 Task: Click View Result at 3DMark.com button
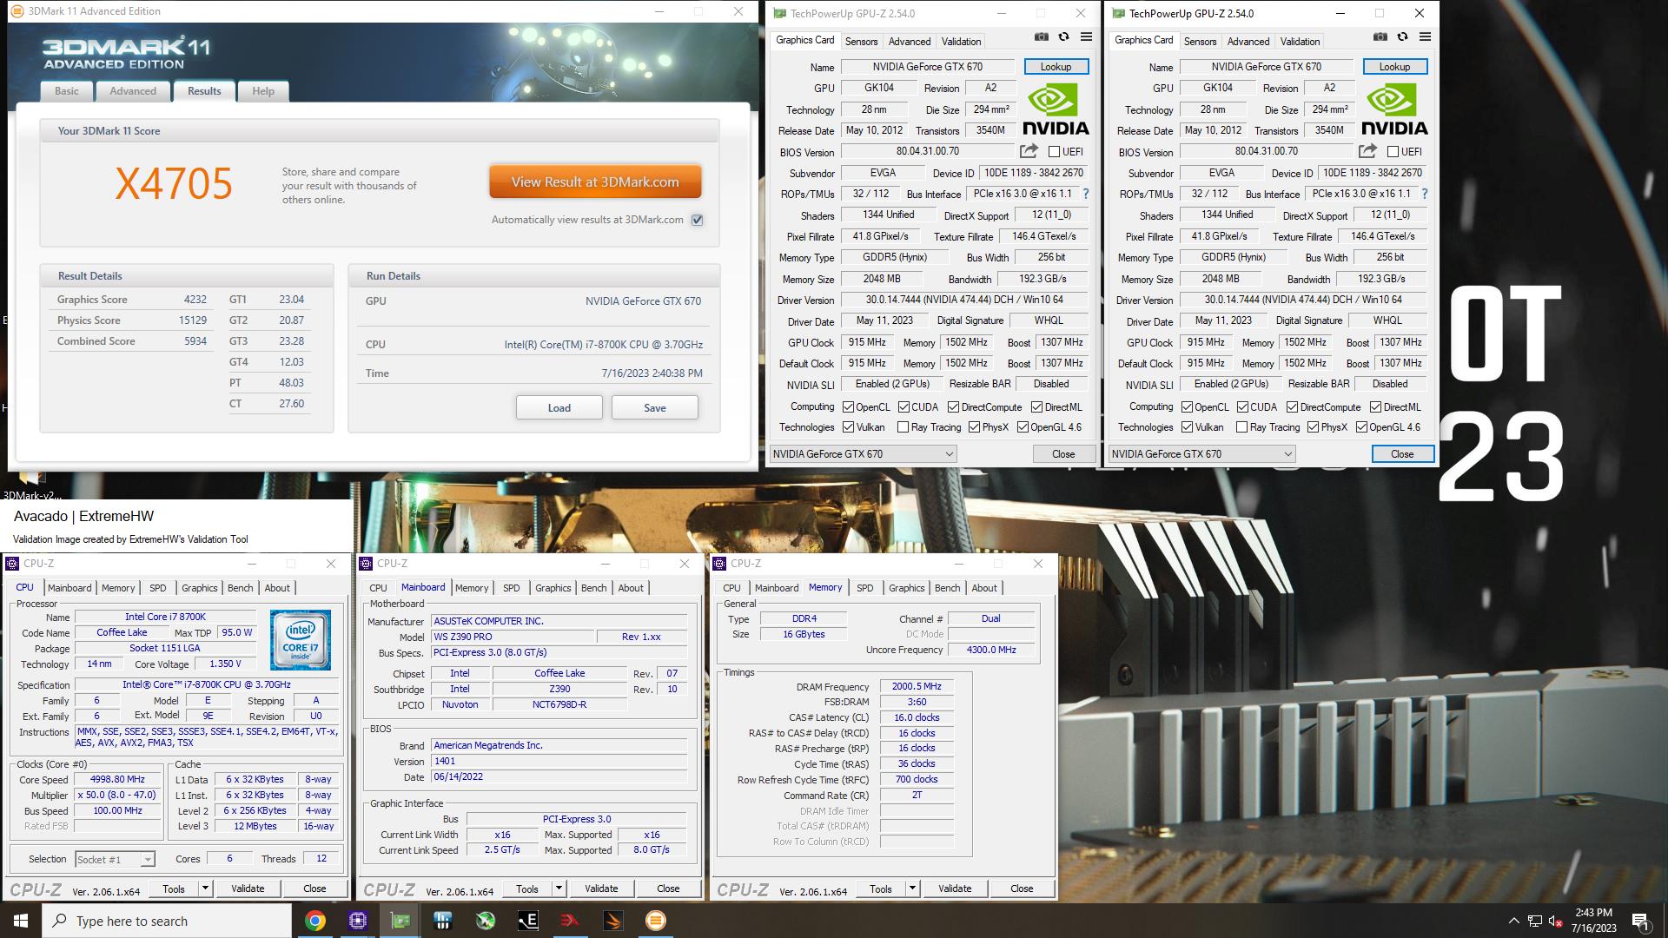[595, 182]
